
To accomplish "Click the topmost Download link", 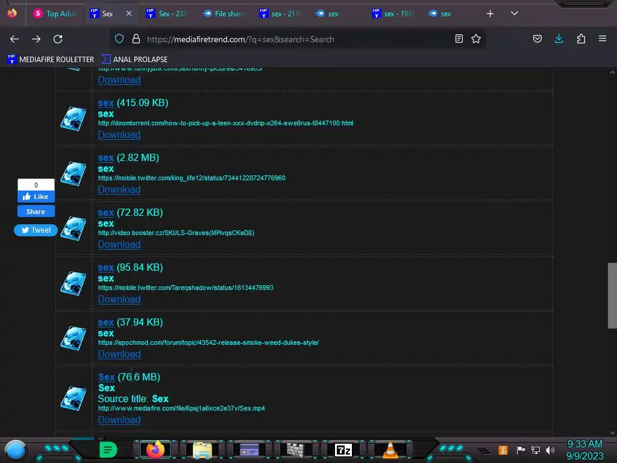I will tap(119, 80).
